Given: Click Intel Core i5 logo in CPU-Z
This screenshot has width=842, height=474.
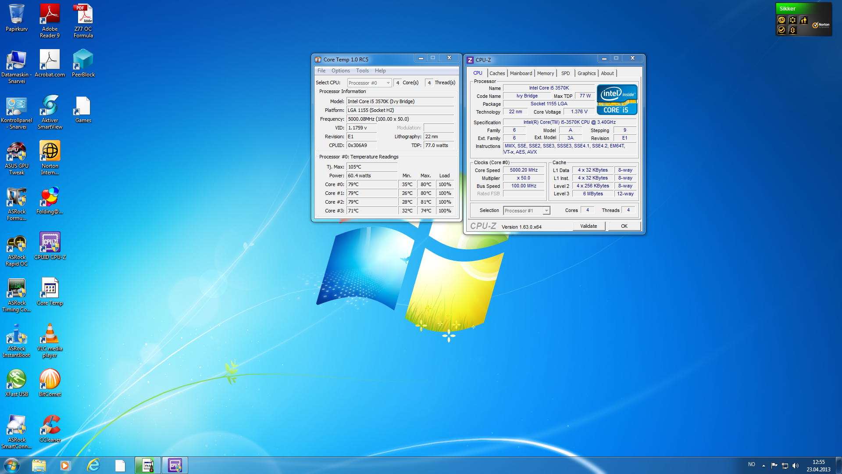Looking at the screenshot, I should 617,100.
